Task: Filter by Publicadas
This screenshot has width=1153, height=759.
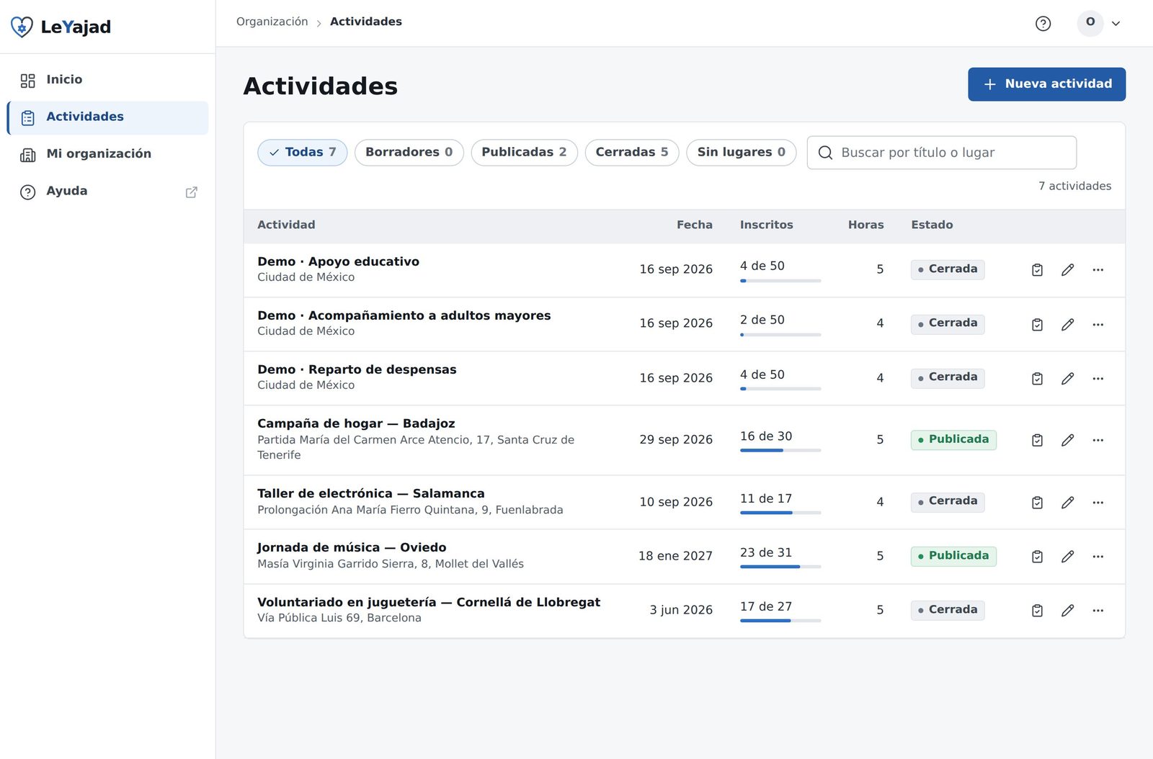Action: point(524,152)
